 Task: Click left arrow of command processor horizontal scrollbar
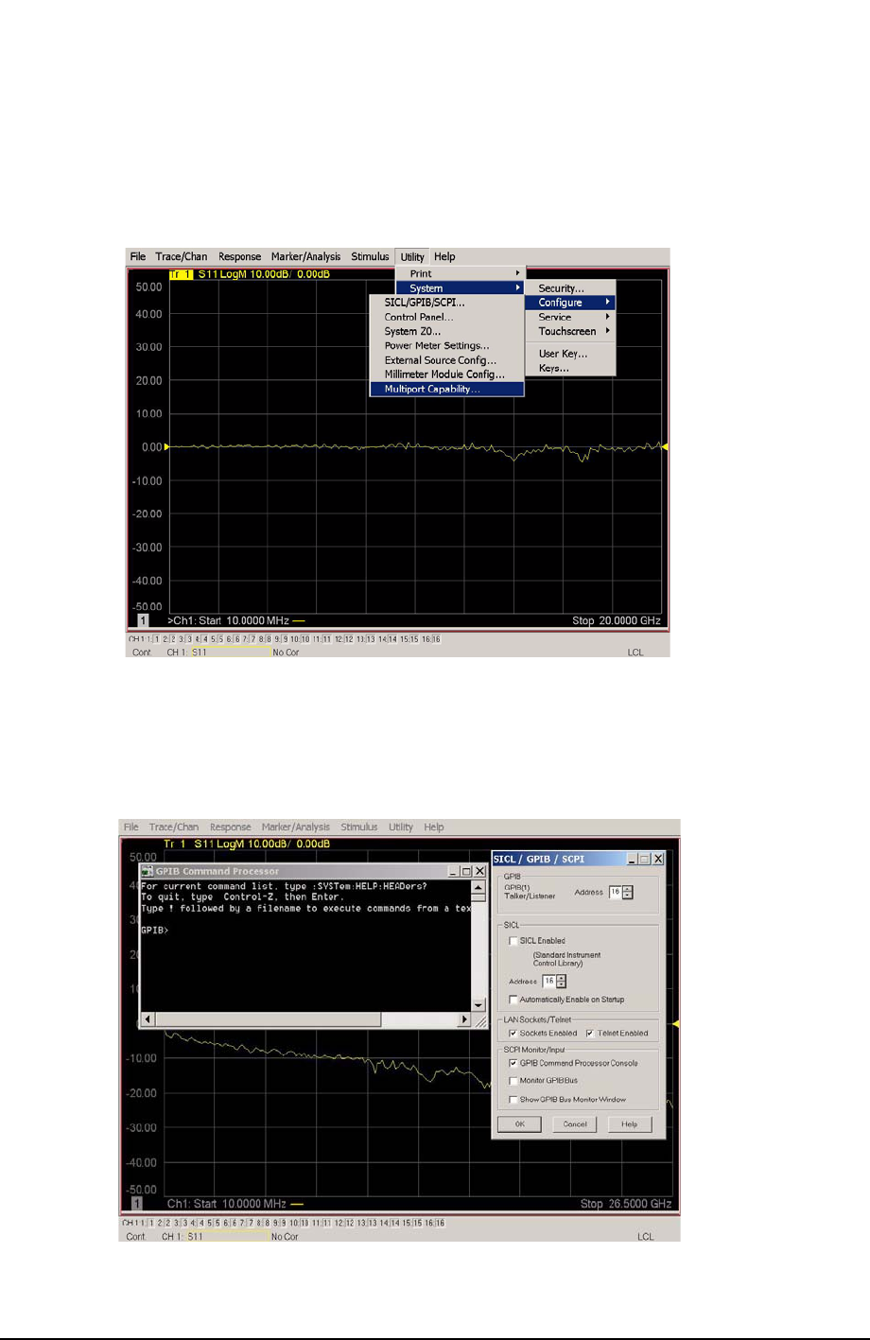pyautogui.click(x=147, y=1019)
